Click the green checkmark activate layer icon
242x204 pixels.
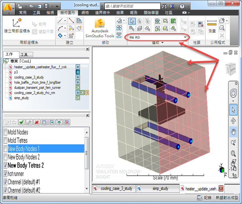pyautogui.click(x=22, y=122)
